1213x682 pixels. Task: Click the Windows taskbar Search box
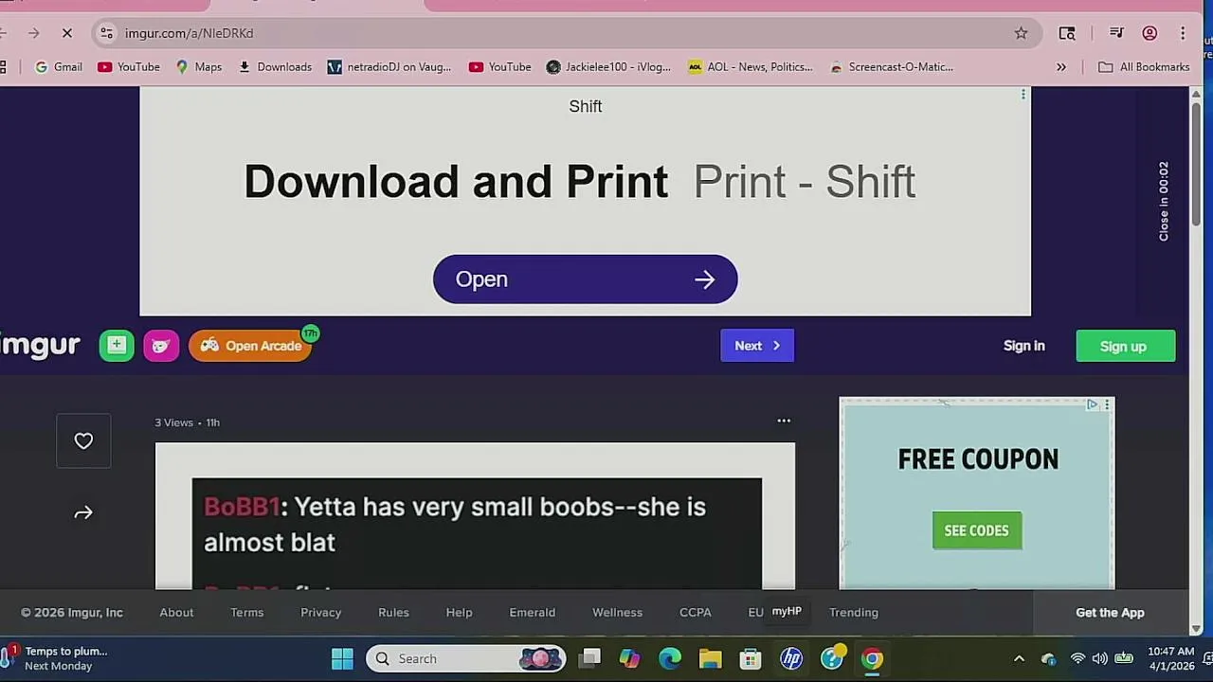[x=466, y=658]
